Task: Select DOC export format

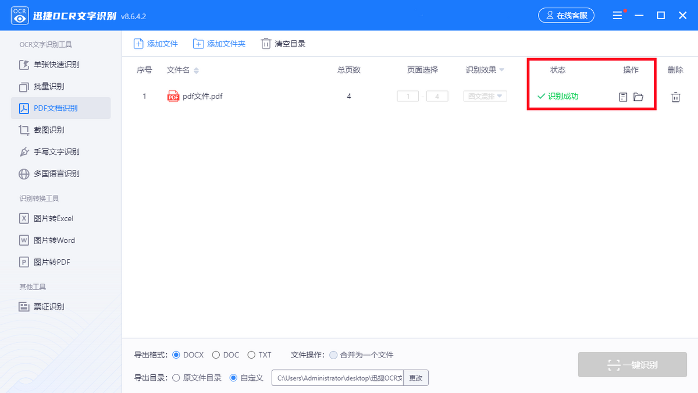Action: pos(226,355)
